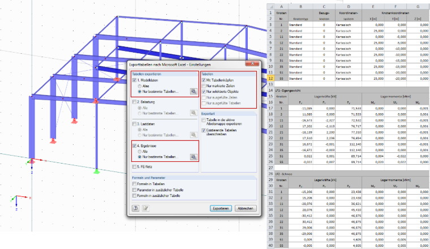Toggle Nur selektierte Objekte checkbox
This screenshot has width=430, height=249.
pos(204,92)
